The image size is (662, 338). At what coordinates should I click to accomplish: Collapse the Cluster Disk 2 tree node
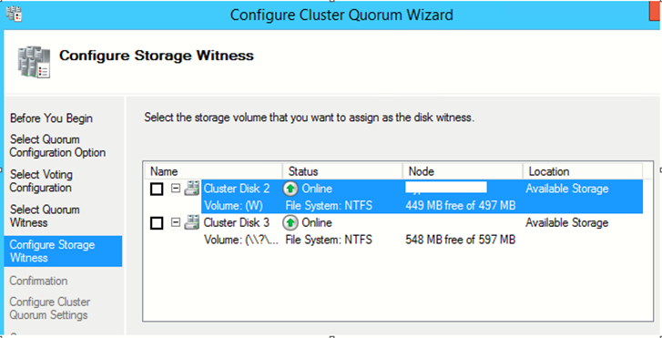point(176,189)
